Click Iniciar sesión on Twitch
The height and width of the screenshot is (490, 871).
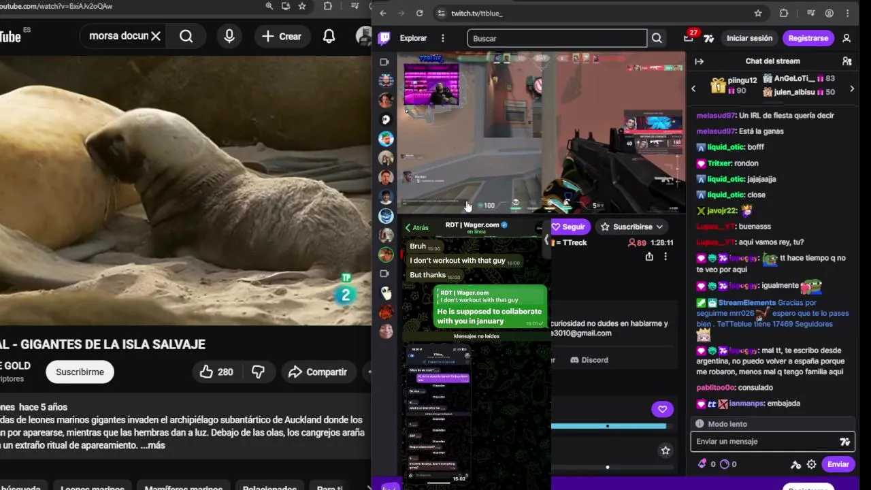[749, 38]
